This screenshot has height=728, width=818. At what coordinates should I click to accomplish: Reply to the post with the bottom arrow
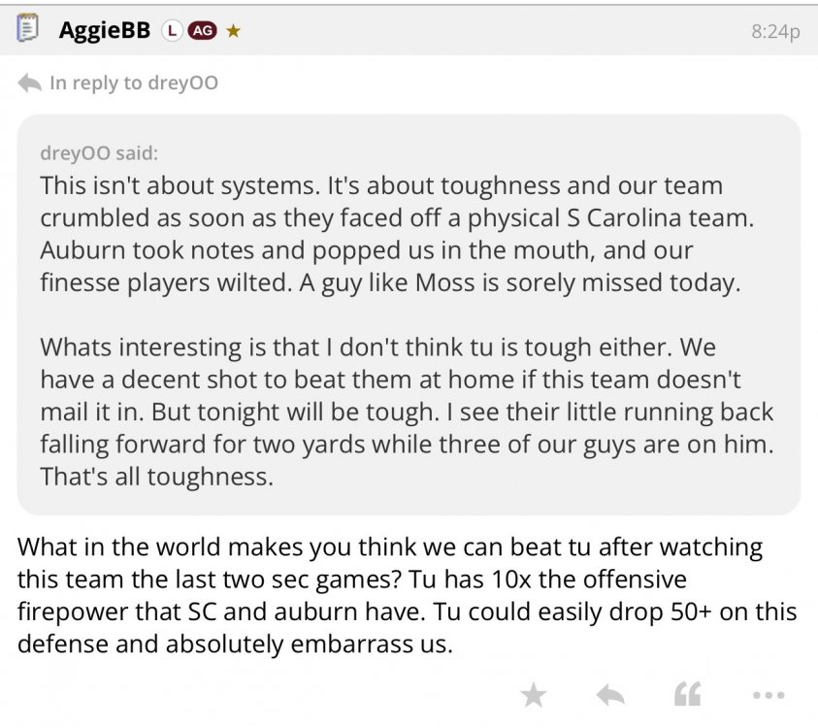tap(609, 694)
